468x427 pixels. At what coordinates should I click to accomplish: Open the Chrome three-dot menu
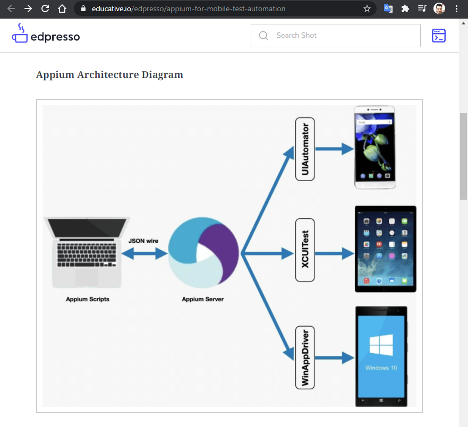click(x=456, y=8)
